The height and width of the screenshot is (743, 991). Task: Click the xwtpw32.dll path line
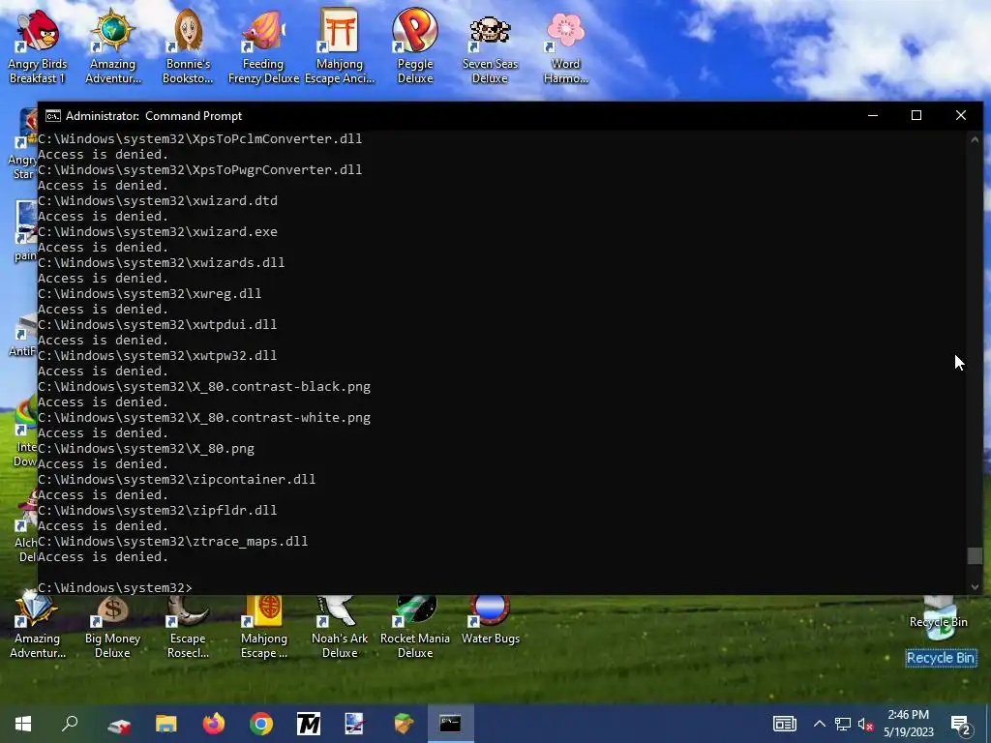tap(158, 356)
